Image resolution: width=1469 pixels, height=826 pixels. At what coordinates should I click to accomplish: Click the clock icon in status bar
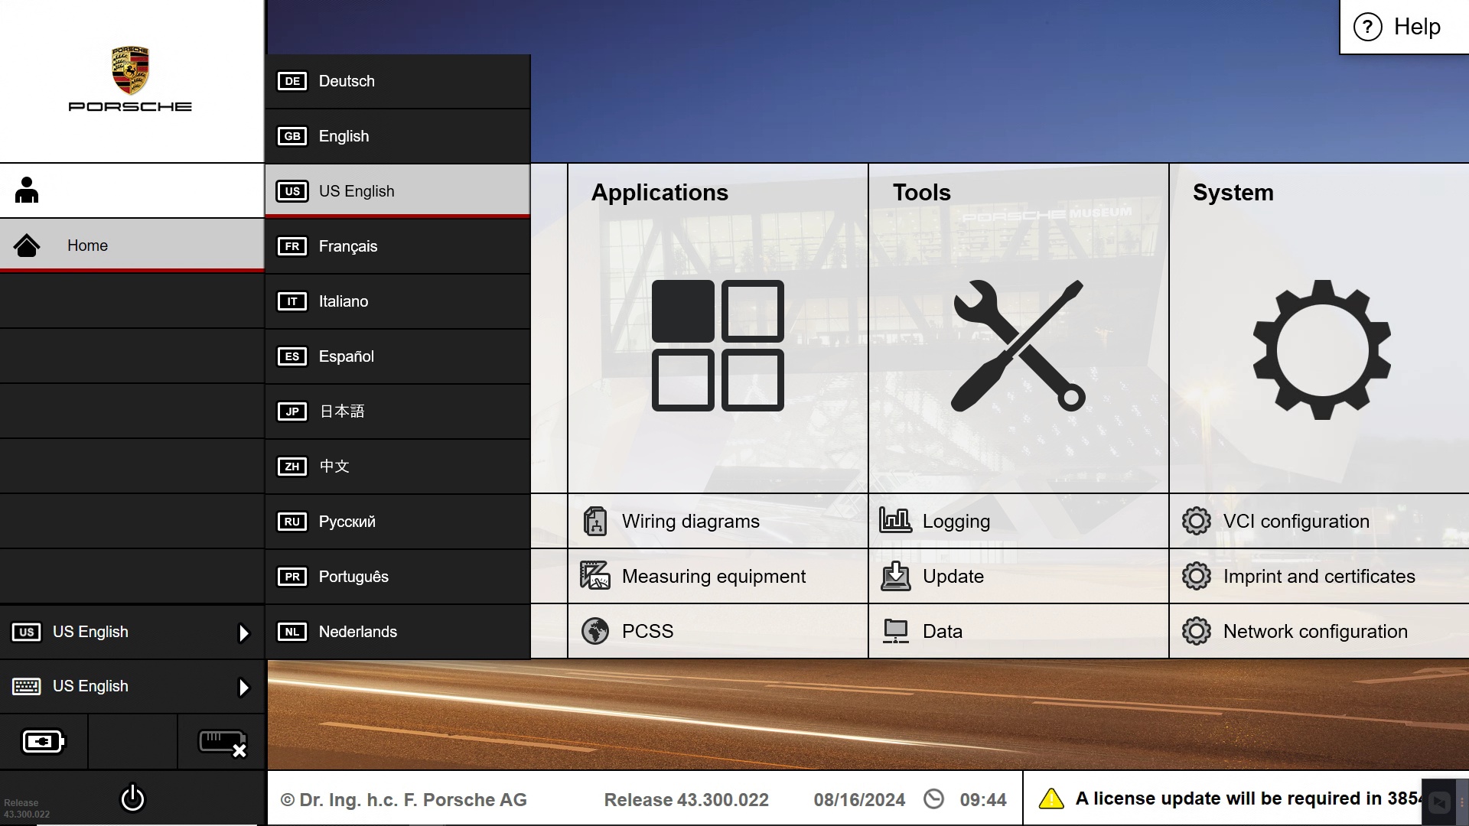pyautogui.click(x=933, y=799)
